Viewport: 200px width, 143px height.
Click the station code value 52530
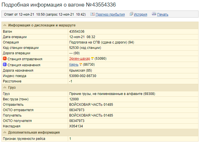pyautogui.click(x=74, y=48)
